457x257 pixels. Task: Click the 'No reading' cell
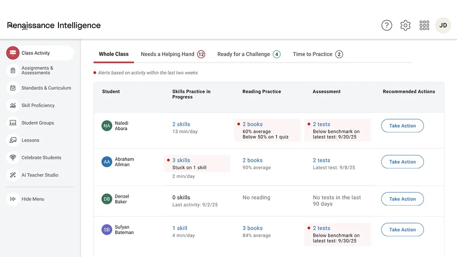257,198
